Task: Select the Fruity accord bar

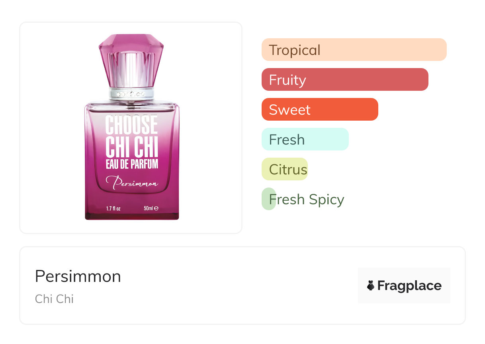Action: pyautogui.click(x=344, y=80)
